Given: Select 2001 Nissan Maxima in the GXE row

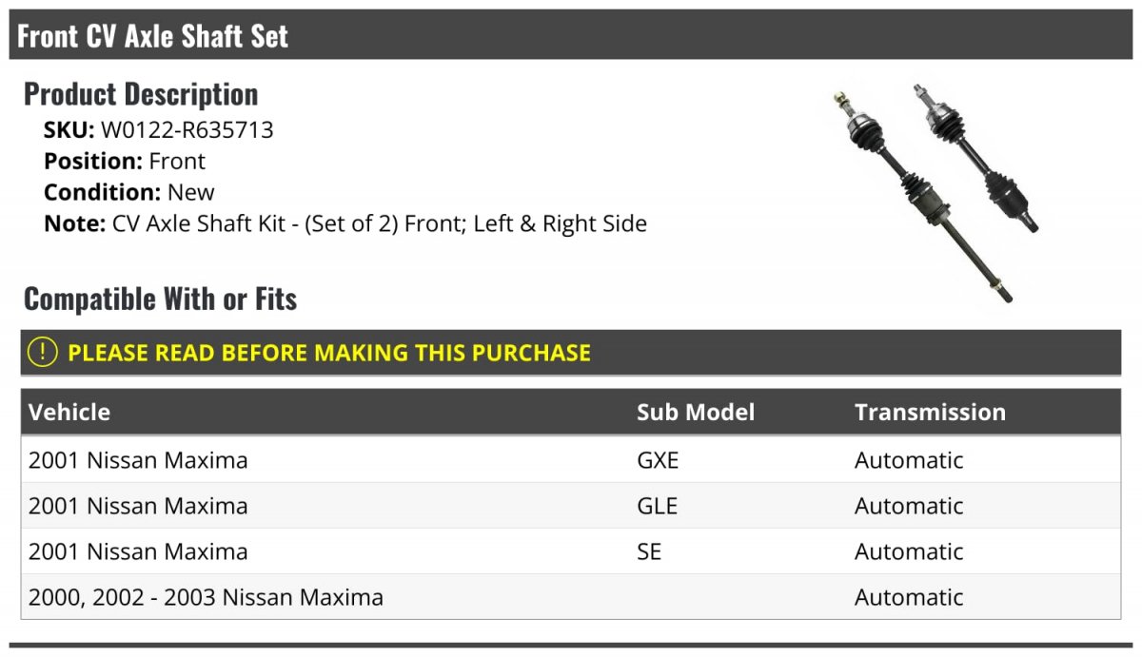Looking at the screenshot, I should (138, 460).
